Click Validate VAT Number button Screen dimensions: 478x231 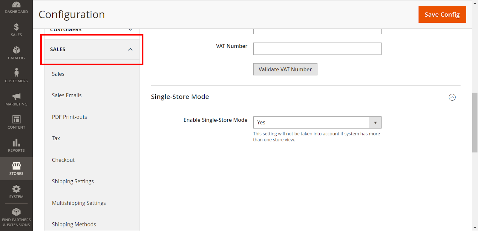285,69
